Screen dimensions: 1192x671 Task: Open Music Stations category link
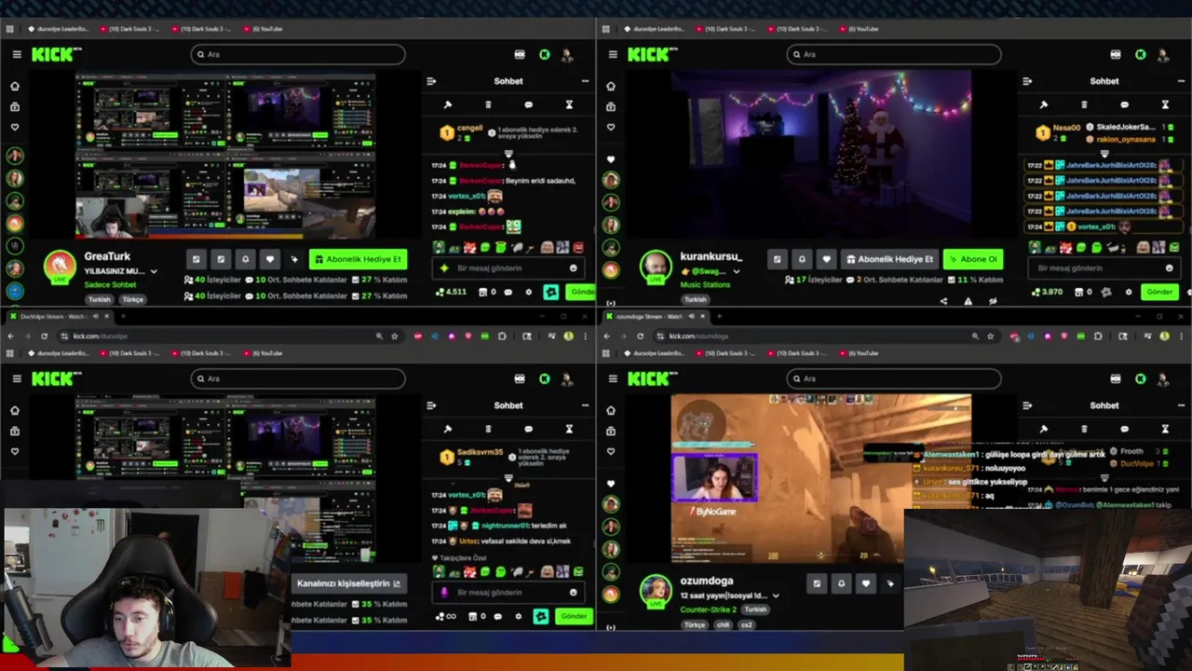click(705, 284)
